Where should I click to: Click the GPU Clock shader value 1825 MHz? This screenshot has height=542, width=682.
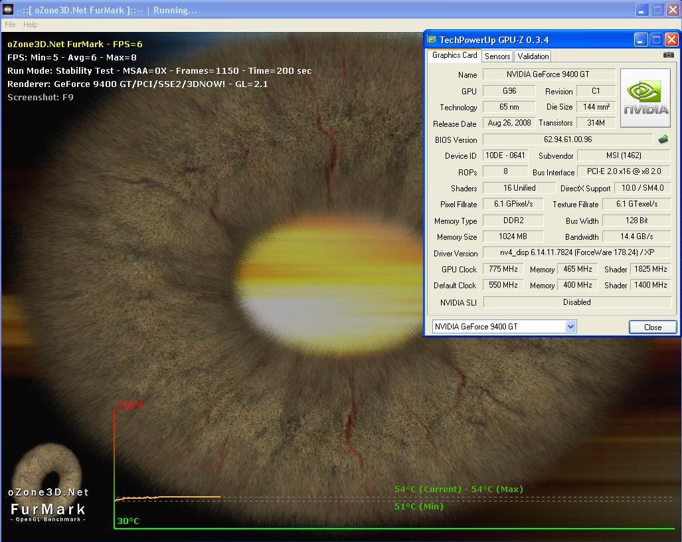pos(650,269)
